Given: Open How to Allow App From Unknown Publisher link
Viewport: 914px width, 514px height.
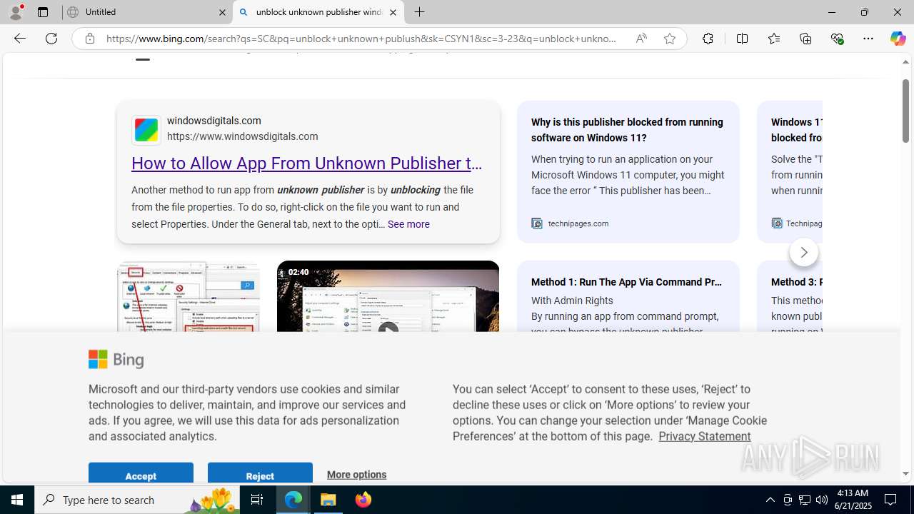Looking at the screenshot, I should (307, 163).
